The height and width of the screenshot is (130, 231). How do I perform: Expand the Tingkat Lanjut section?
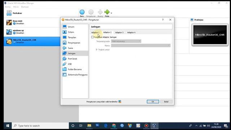click(x=103, y=50)
